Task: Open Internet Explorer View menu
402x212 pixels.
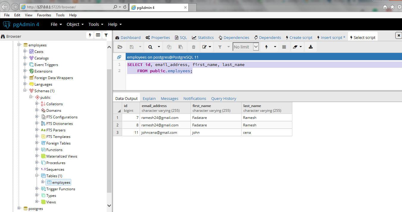Action: click(29, 15)
